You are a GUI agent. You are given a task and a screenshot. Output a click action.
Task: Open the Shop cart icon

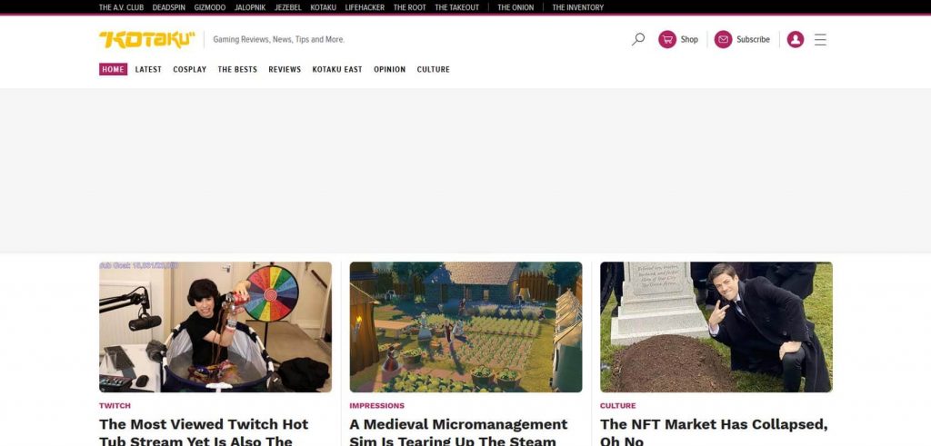(x=667, y=39)
